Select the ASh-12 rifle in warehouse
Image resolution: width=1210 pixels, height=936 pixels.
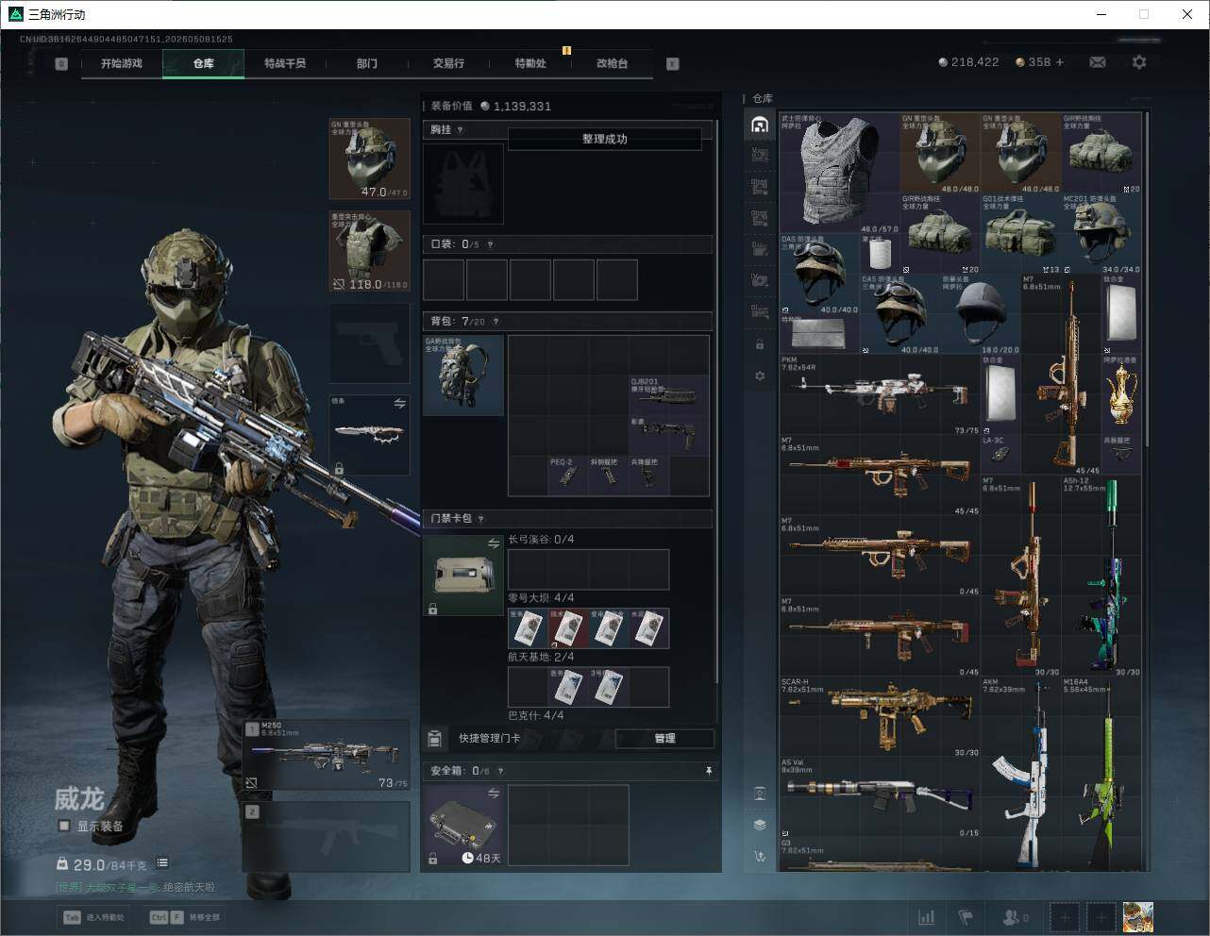pos(1101,576)
